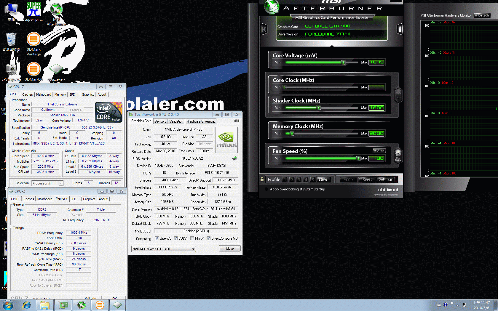Open Afterburner Settings
The image size is (498, 311).
pos(385,179)
